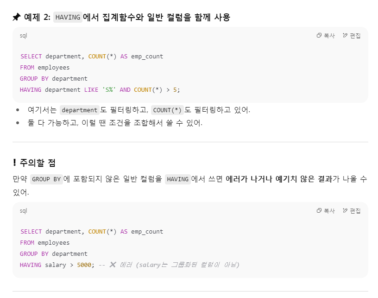Screen dimensions: 378x298
Task: Click the copy icon of the first SQL block
Action: (319, 35)
